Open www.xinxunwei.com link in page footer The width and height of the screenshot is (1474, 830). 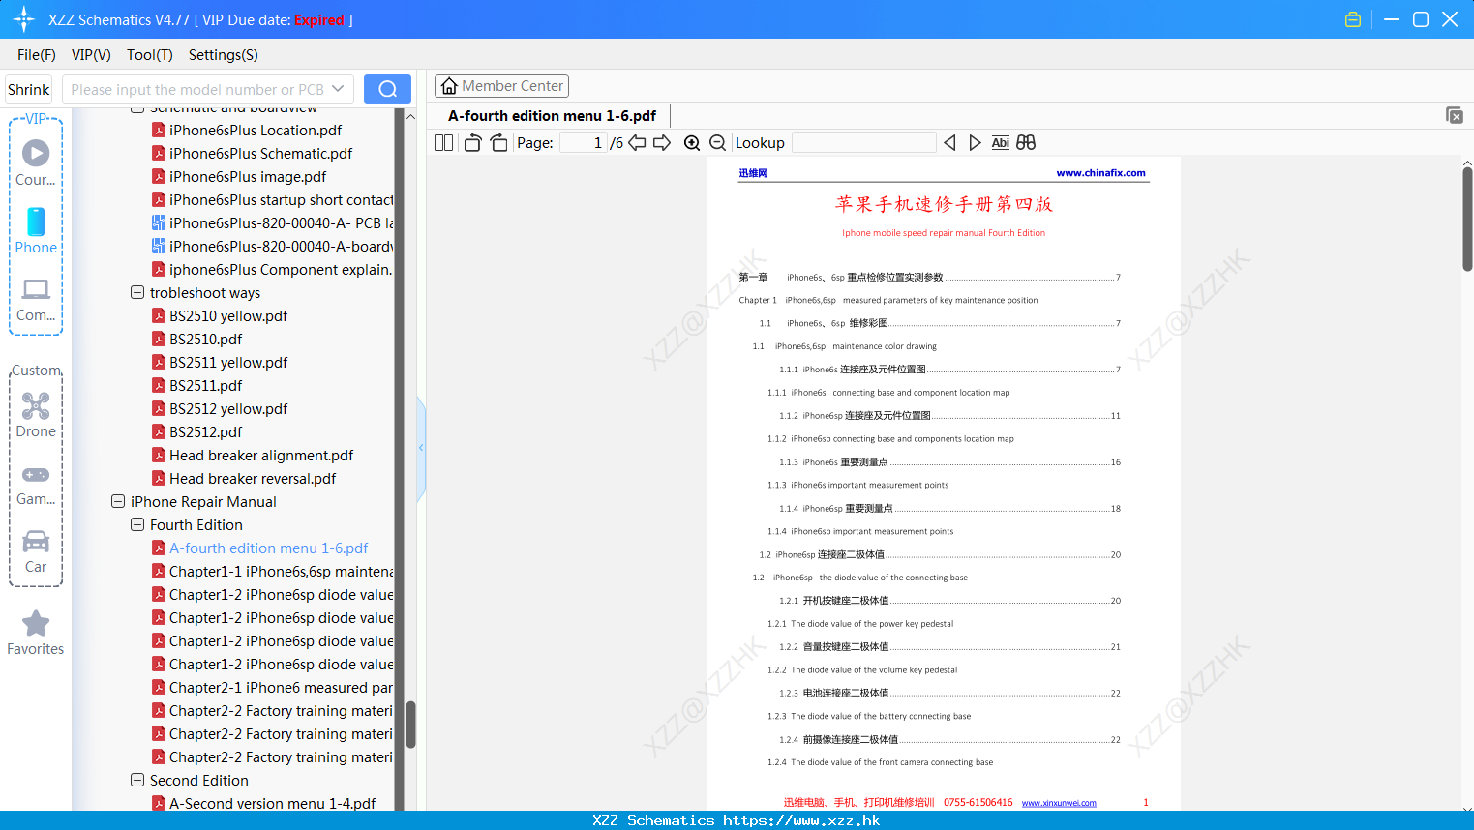click(x=1059, y=803)
